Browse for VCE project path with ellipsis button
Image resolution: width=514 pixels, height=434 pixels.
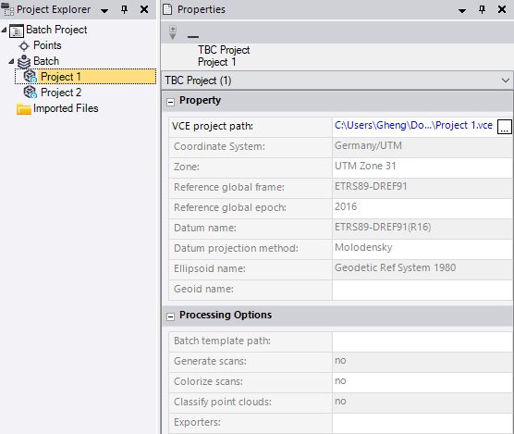pos(505,127)
